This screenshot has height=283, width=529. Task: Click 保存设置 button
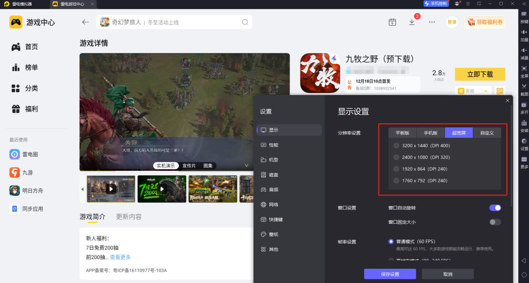[390, 274]
